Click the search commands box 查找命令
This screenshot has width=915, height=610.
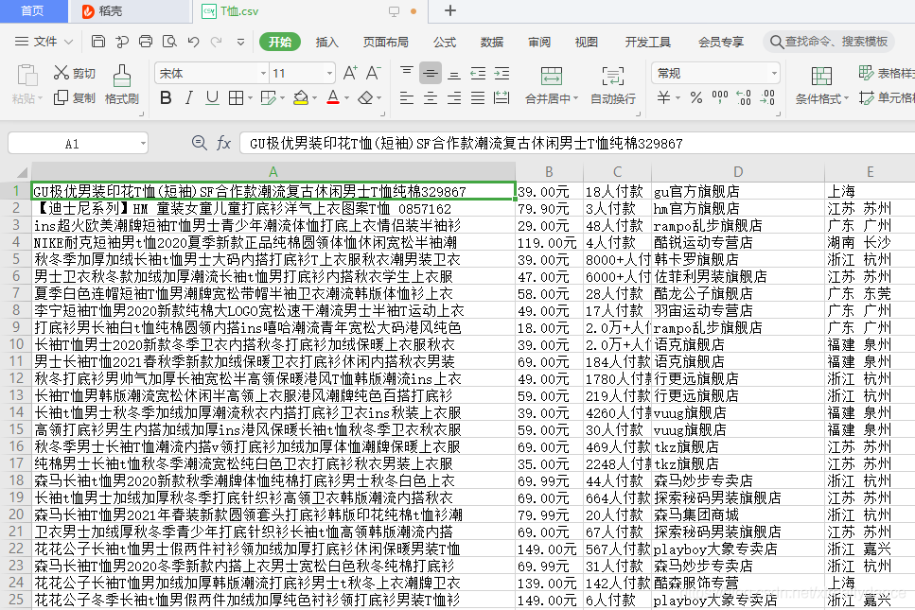click(x=829, y=42)
